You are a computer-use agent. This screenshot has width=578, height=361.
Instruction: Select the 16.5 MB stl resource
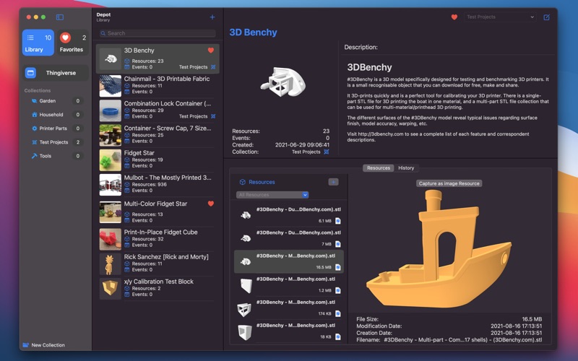pyautogui.click(x=289, y=261)
